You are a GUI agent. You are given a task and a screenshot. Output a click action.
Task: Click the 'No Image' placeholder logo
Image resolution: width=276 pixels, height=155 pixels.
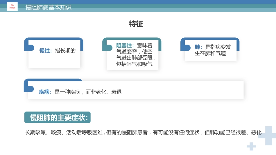(x=12, y=6)
